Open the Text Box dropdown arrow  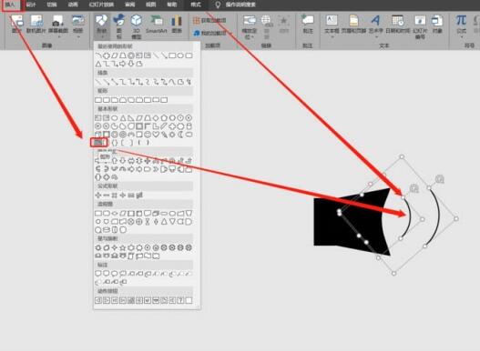(x=332, y=36)
